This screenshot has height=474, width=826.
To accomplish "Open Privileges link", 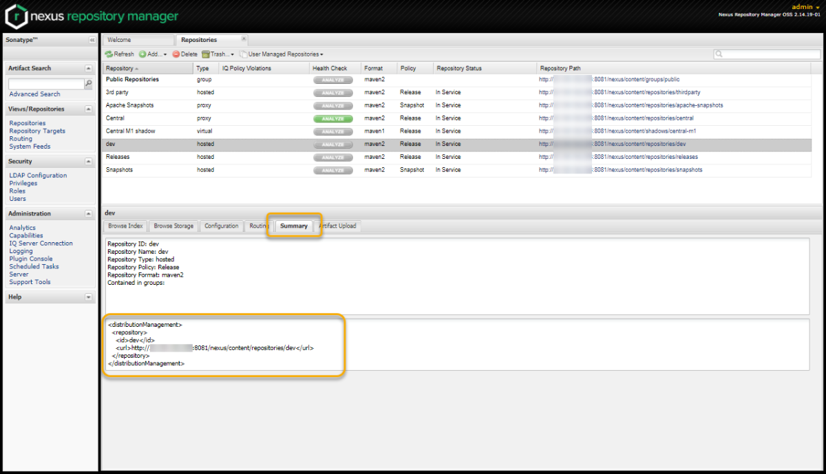I will [x=23, y=184].
